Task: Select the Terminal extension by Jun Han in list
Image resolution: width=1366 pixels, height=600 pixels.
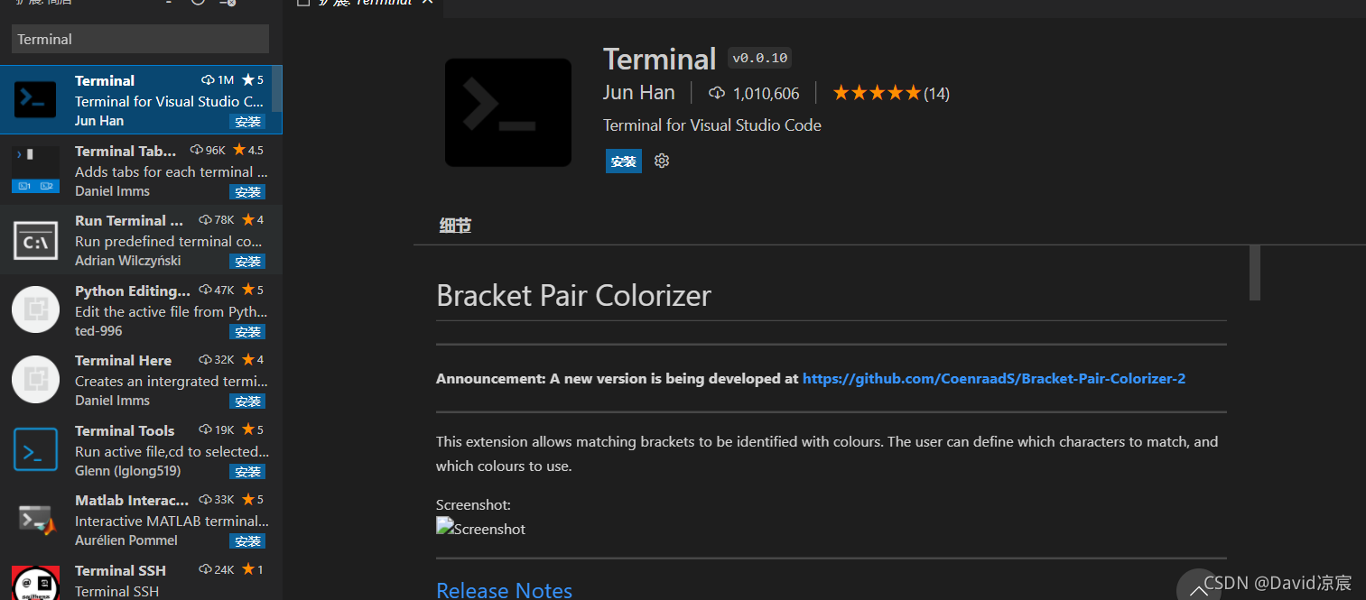Action: tap(141, 99)
